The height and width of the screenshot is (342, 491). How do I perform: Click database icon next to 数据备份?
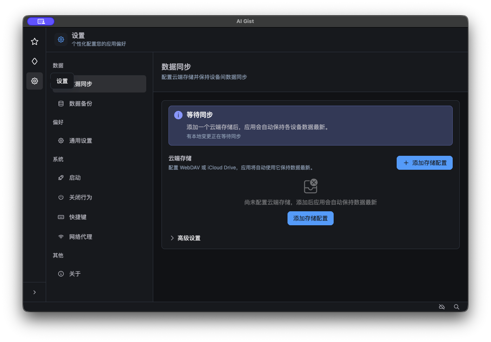click(x=61, y=104)
